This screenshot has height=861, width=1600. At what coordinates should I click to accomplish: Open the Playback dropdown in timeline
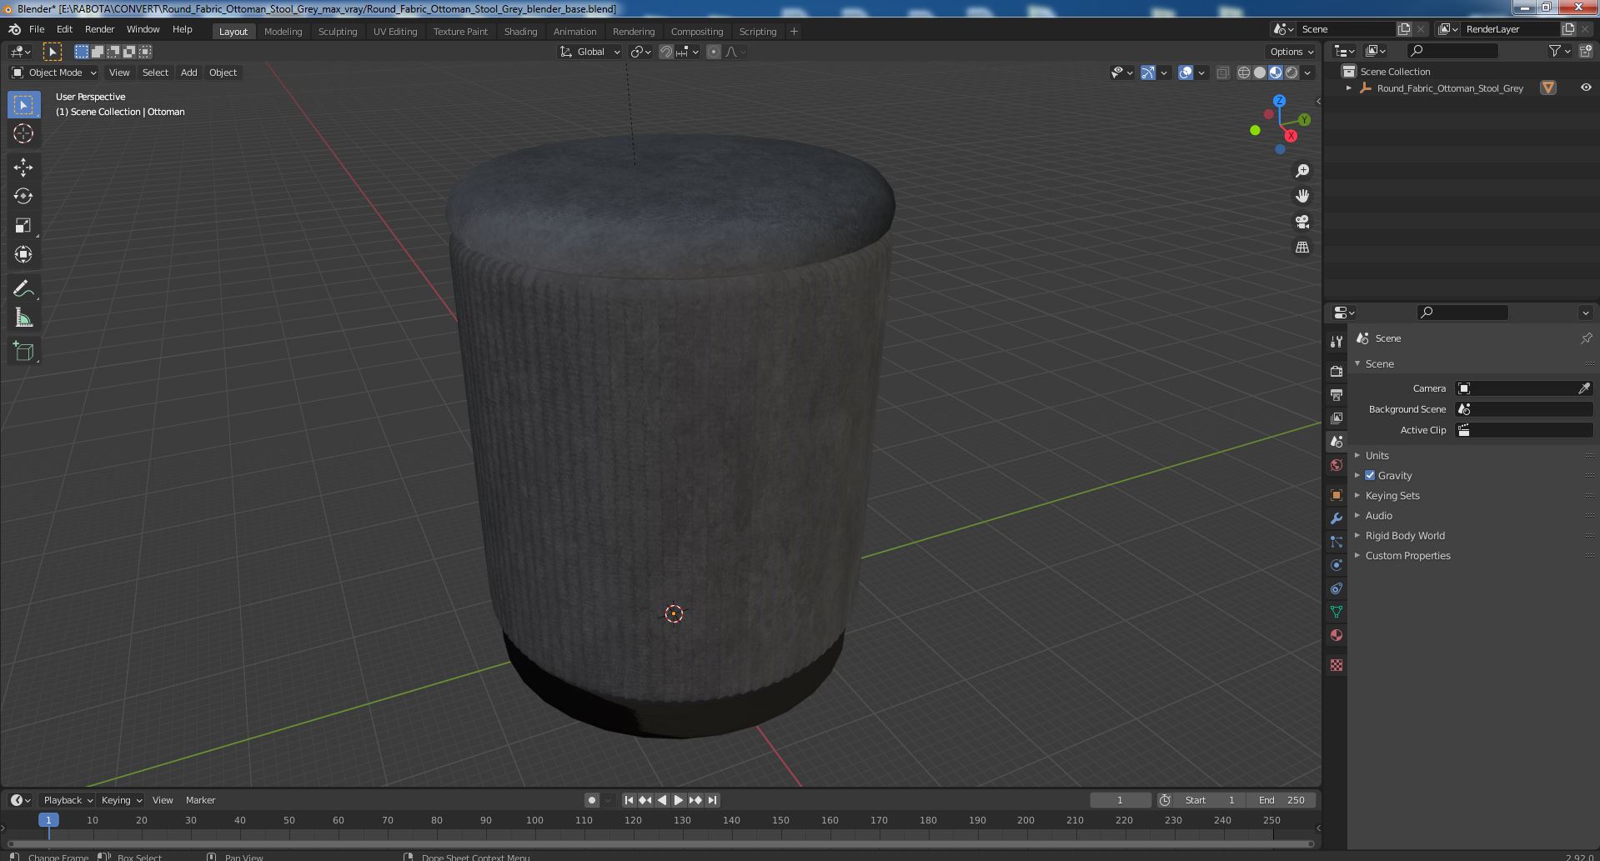[x=67, y=800]
